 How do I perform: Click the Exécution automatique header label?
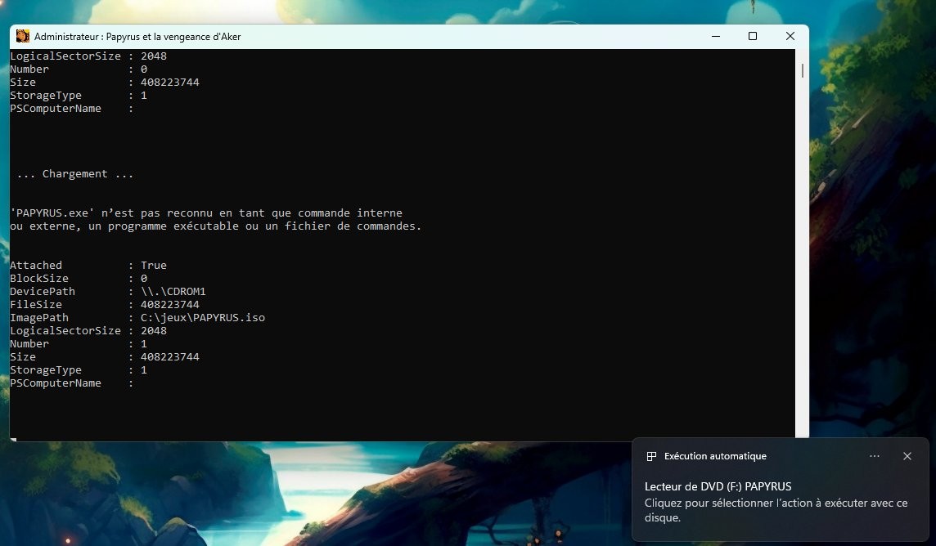[715, 456]
